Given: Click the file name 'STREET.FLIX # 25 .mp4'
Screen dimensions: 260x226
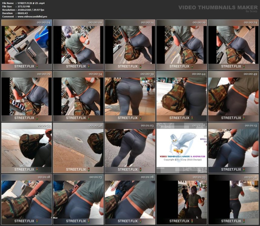Looking at the screenshot, I should 31,3.
